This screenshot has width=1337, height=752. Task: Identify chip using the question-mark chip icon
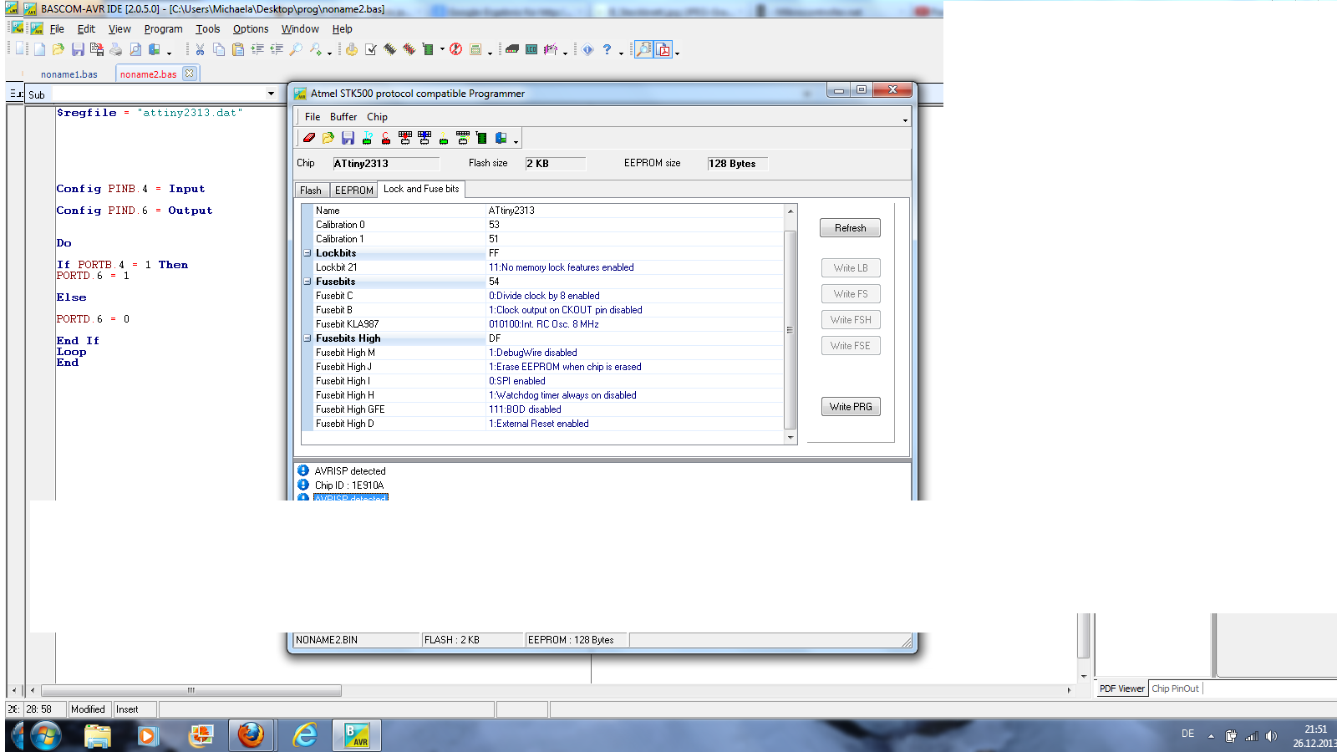click(x=368, y=138)
